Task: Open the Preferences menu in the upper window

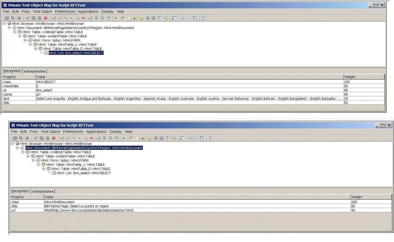Action: click(x=65, y=11)
